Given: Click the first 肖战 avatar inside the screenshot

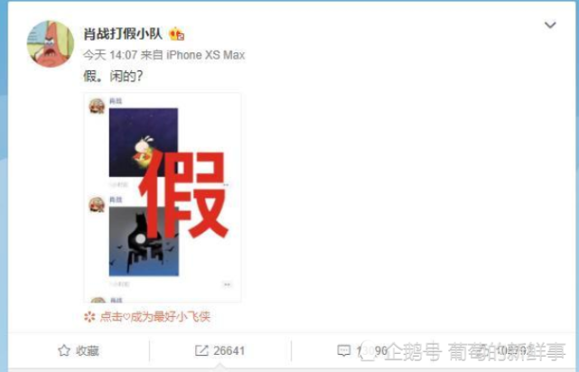Looking at the screenshot, I should point(98,106).
